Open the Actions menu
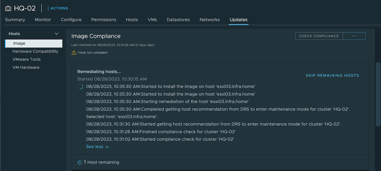 [x=57, y=8]
